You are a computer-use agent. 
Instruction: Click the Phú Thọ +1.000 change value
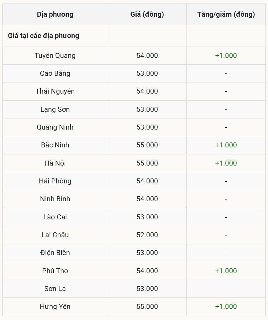click(x=226, y=271)
